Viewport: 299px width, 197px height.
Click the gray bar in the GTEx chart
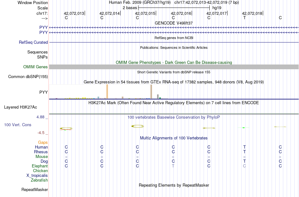coord(158,97)
